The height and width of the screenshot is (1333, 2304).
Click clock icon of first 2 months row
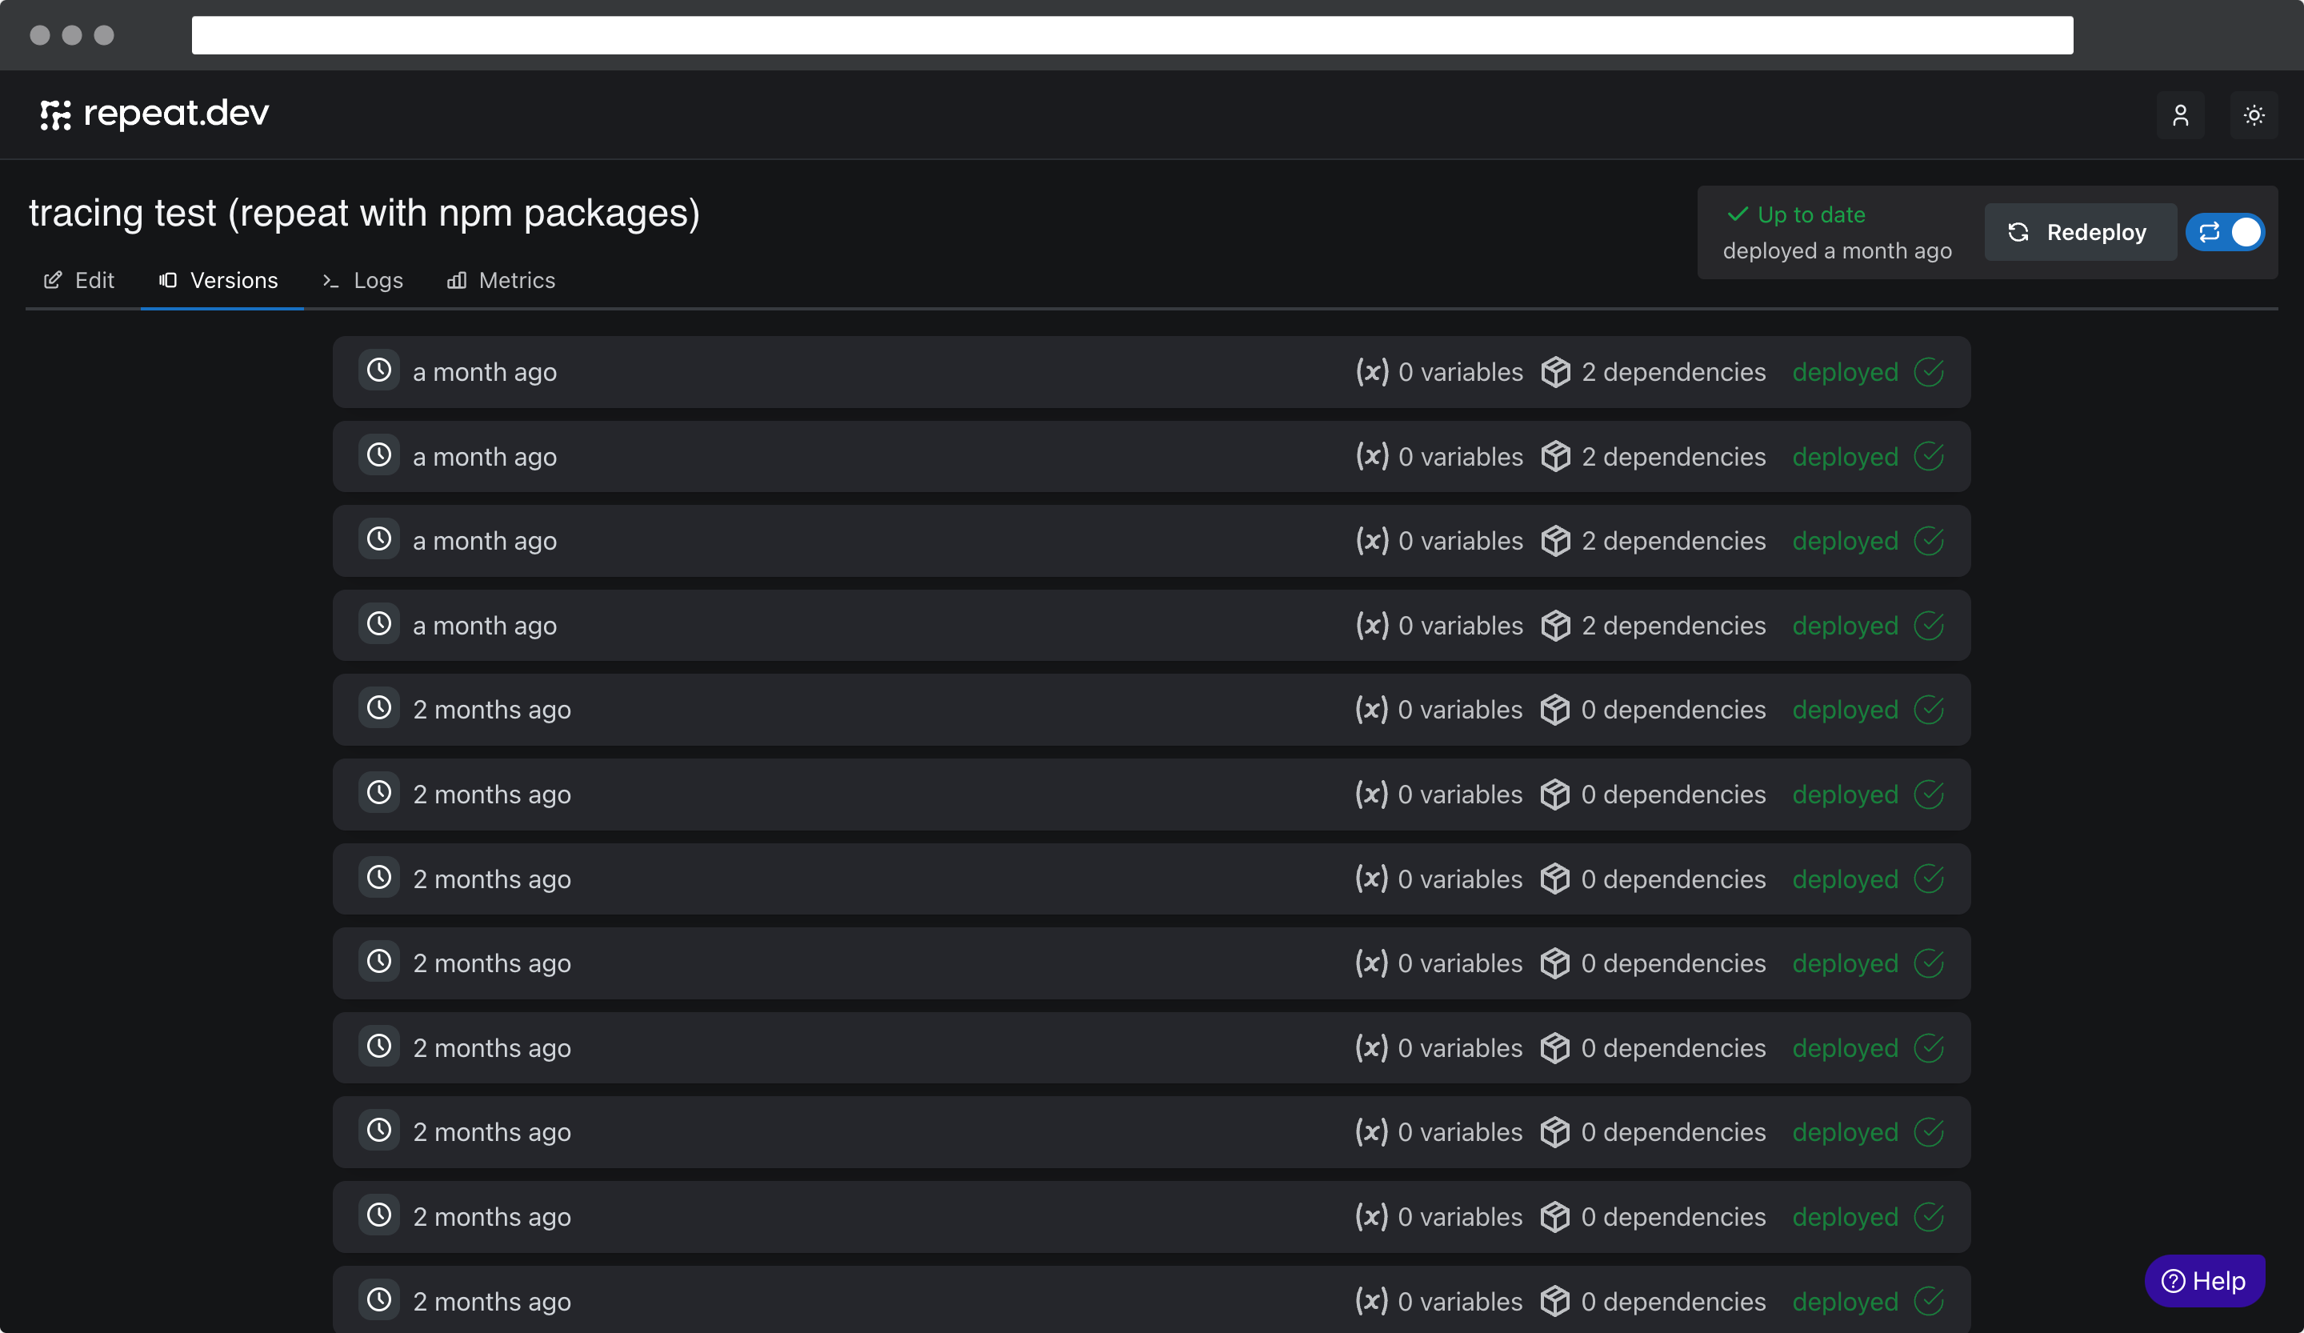pos(378,707)
